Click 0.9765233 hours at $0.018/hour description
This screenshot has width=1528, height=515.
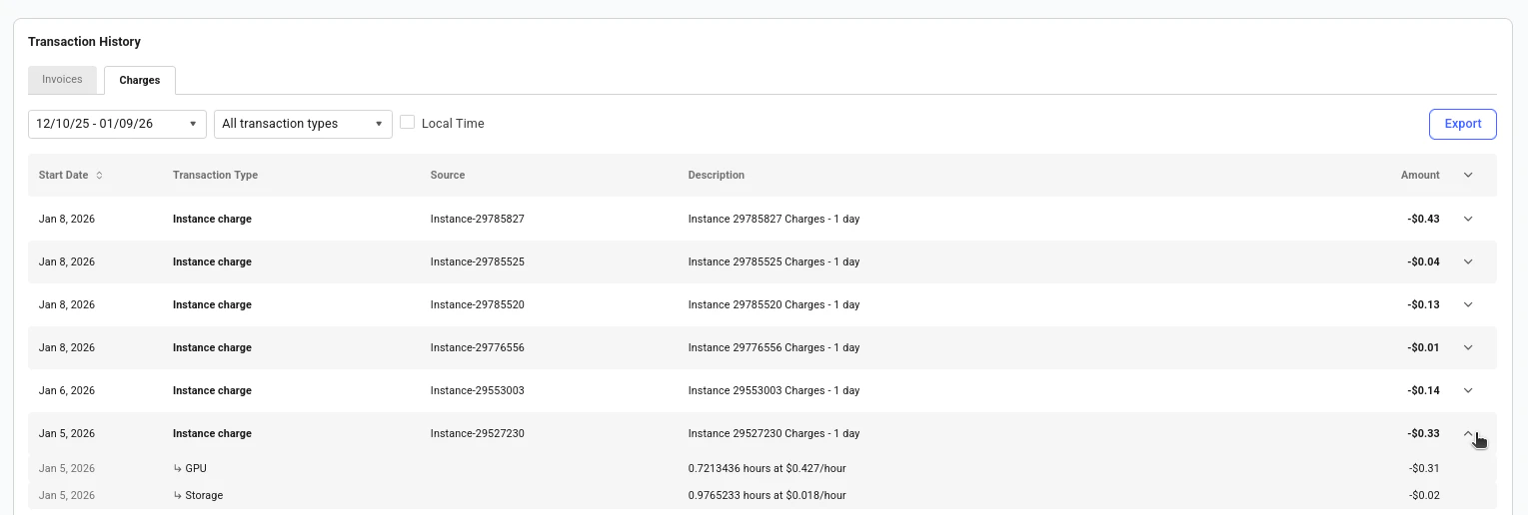point(767,495)
